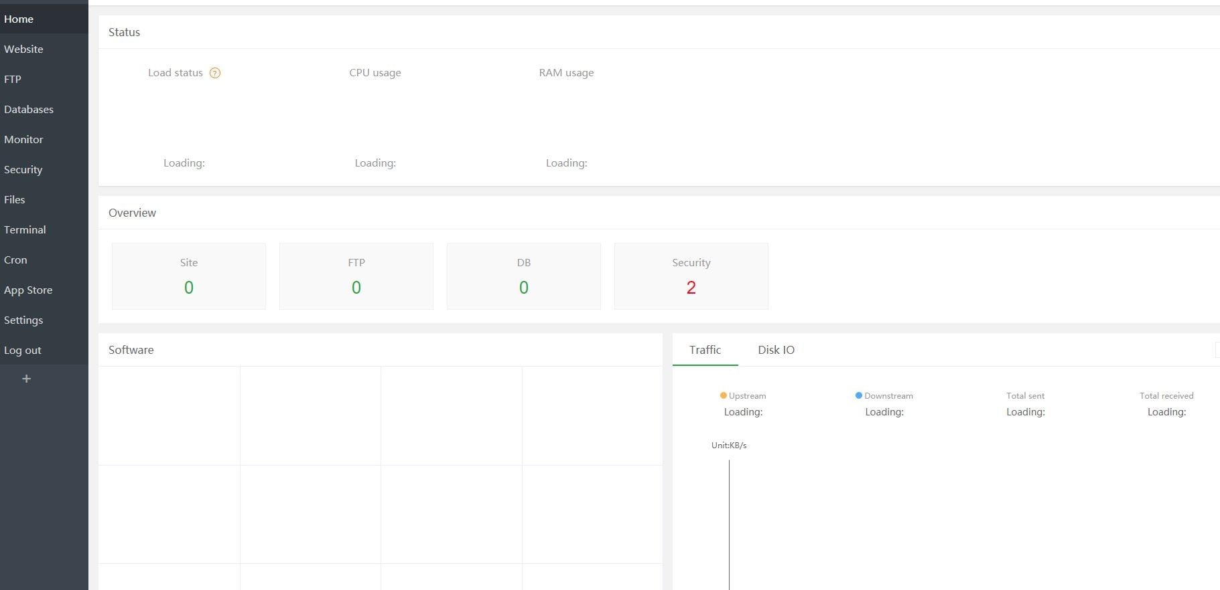
Task: Click Log out in the sidebar
Action: (23, 350)
